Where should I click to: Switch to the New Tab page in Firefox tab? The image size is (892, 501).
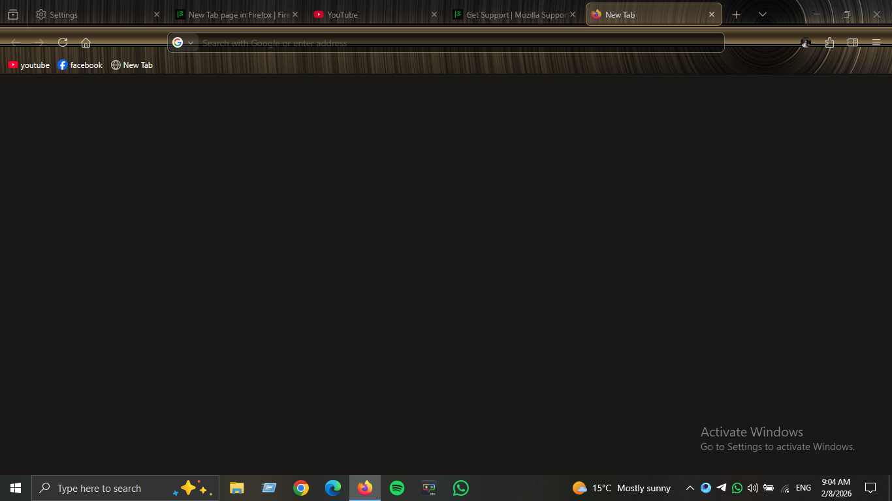point(236,14)
